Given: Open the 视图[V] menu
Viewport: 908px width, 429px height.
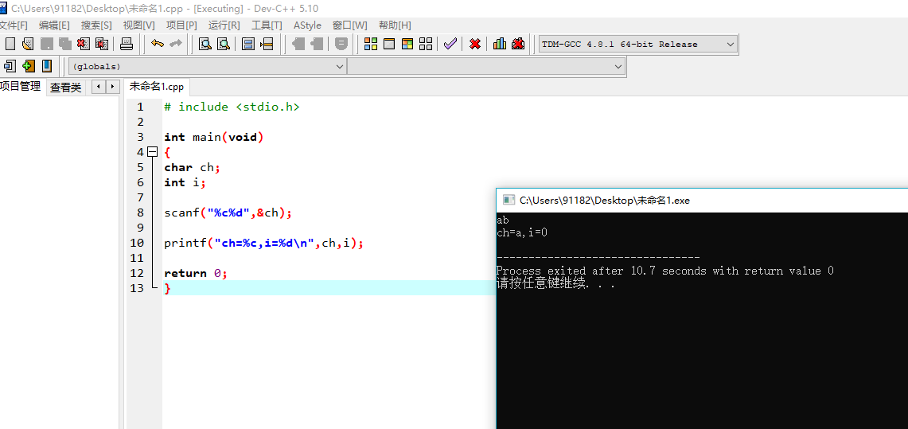Looking at the screenshot, I should tap(139, 25).
